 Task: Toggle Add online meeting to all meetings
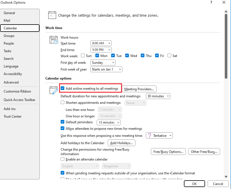pos(62,88)
